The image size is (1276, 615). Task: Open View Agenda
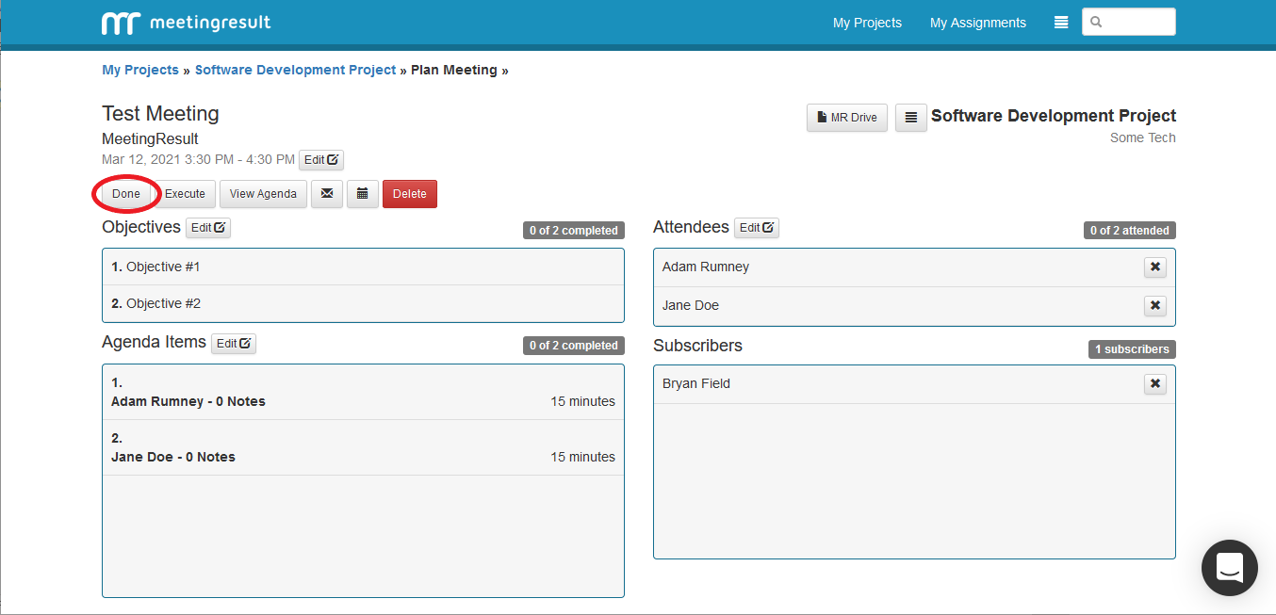point(263,194)
